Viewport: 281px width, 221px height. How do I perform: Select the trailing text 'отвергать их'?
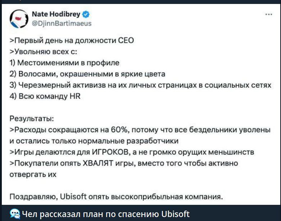click(33, 174)
